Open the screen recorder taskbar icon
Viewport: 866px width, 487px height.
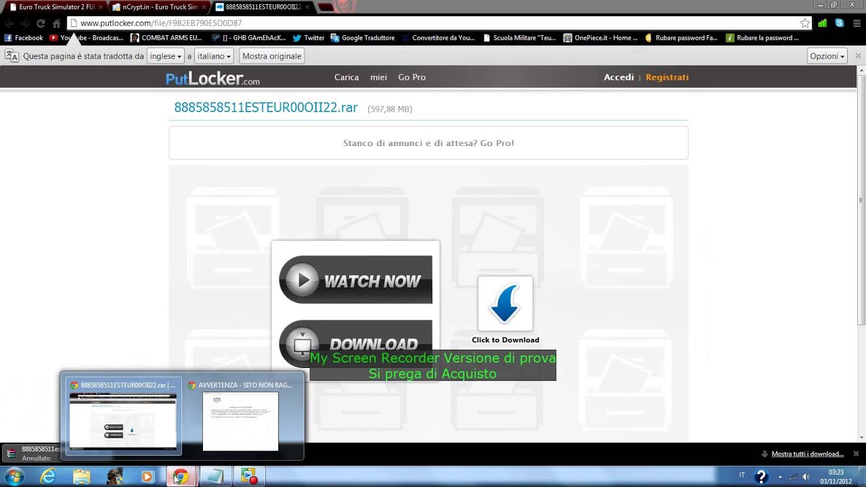[x=249, y=476]
